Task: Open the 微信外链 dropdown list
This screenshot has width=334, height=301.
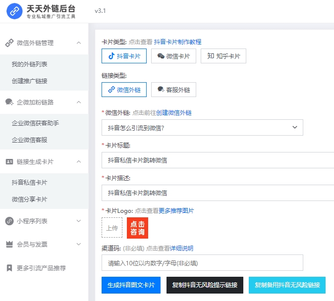Action: click(202, 128)
